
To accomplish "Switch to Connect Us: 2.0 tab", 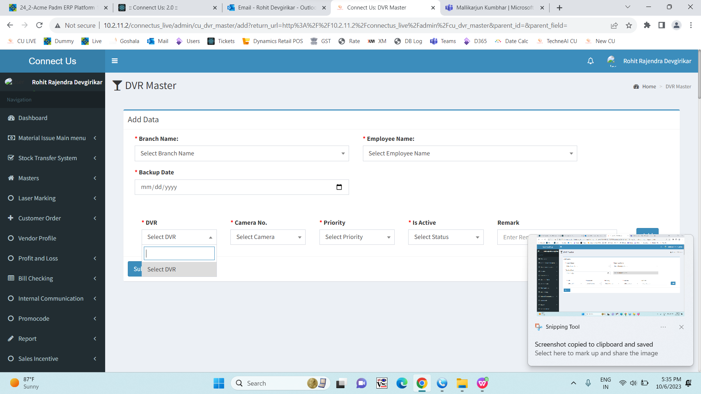I will (x=167, y=8).
